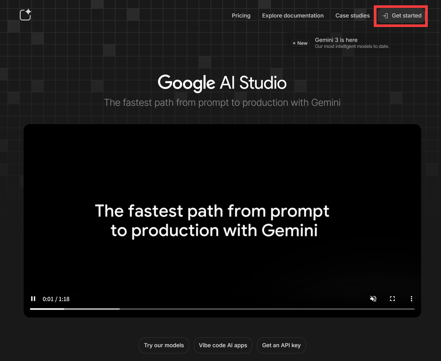Open the Gemini 3 is here announcement
Screen dimensions: 441x361
336,40
